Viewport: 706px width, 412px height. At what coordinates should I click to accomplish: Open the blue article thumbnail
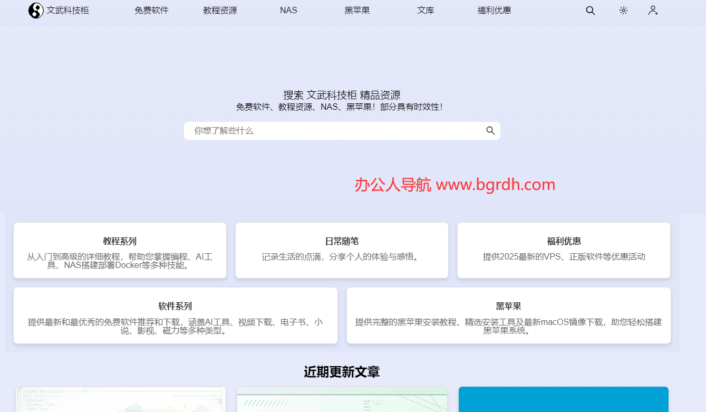(x=564, y=399)
